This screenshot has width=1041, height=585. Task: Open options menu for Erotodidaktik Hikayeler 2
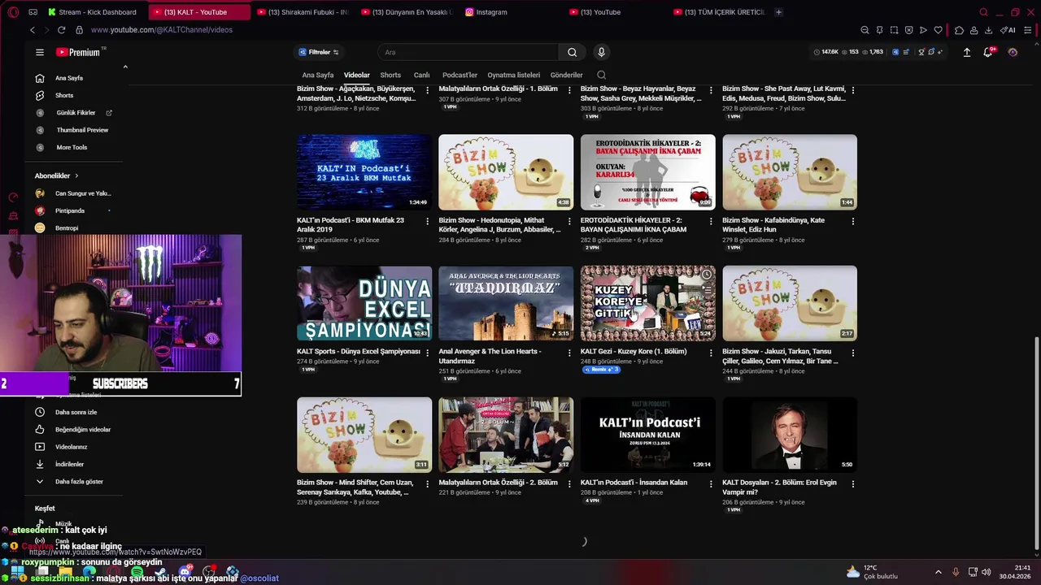pyautogui.click(x=711, y=221)
